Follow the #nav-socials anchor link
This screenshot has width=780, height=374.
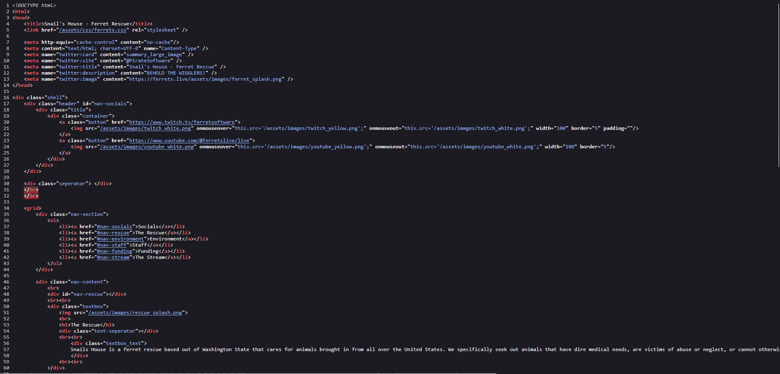pyautogui.click(x=115, y=227)
